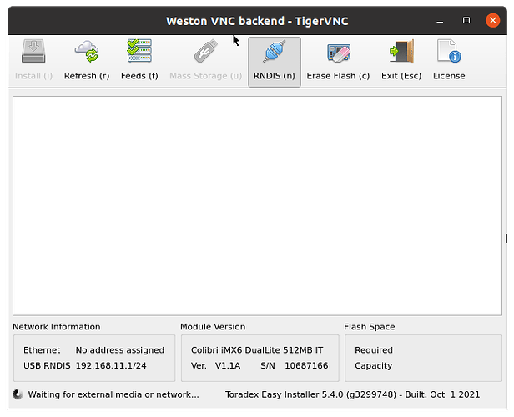Click the empty image list area
The image size is (514, 417).
(257, 206)
